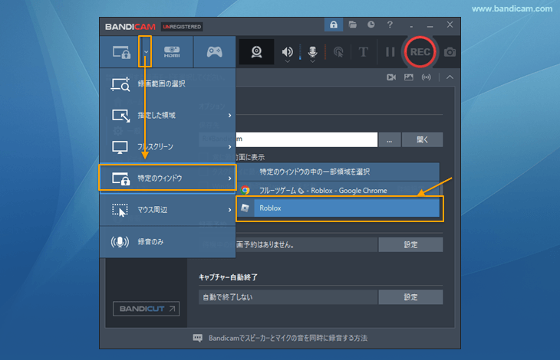Click the 指定した領域 rectangle icon

click(x=120, y=116)
